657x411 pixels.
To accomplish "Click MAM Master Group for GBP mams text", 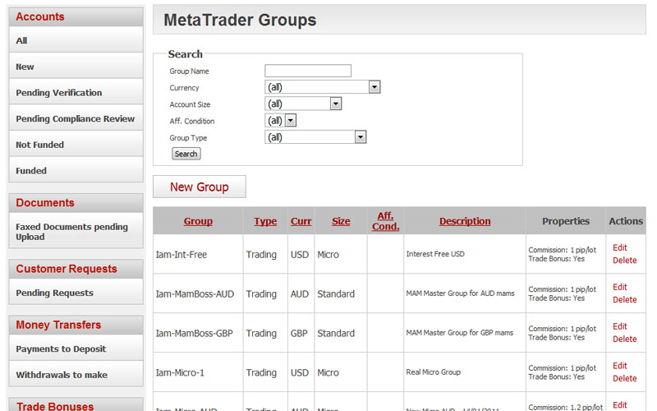I will pos(460,333).
